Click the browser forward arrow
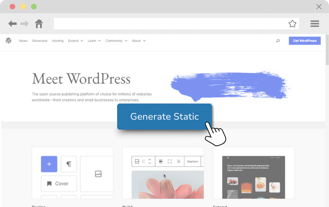 coord(24,24)
